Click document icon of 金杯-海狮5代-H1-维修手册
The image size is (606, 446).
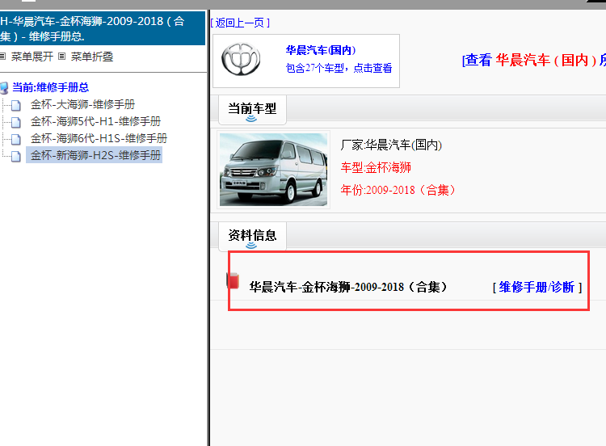16,122
